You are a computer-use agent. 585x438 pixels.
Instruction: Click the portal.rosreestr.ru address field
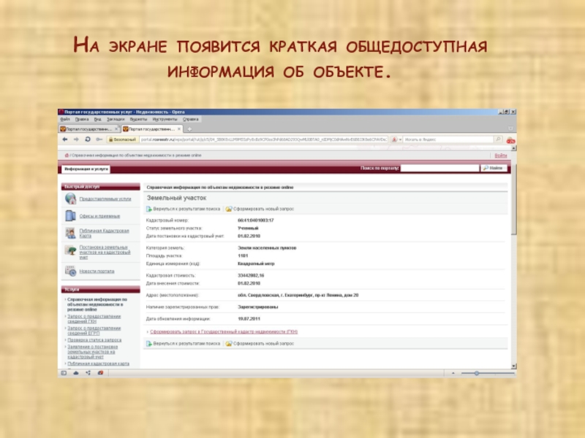(x=264, y=139)
